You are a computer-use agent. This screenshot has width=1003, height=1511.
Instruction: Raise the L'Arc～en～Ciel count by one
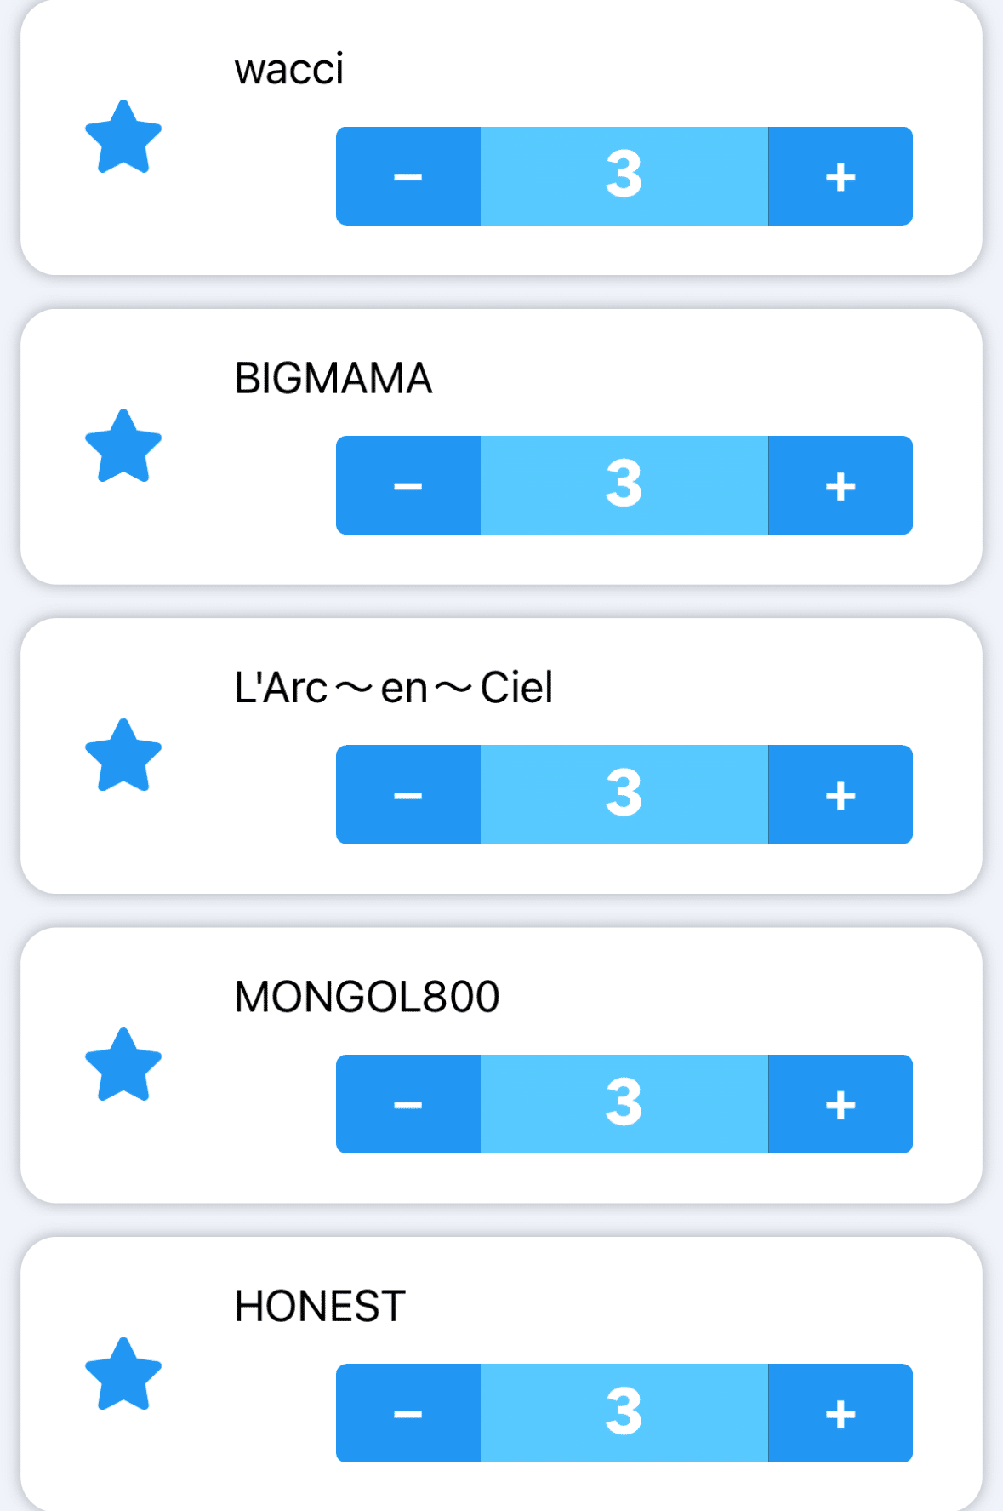[840, 795]
